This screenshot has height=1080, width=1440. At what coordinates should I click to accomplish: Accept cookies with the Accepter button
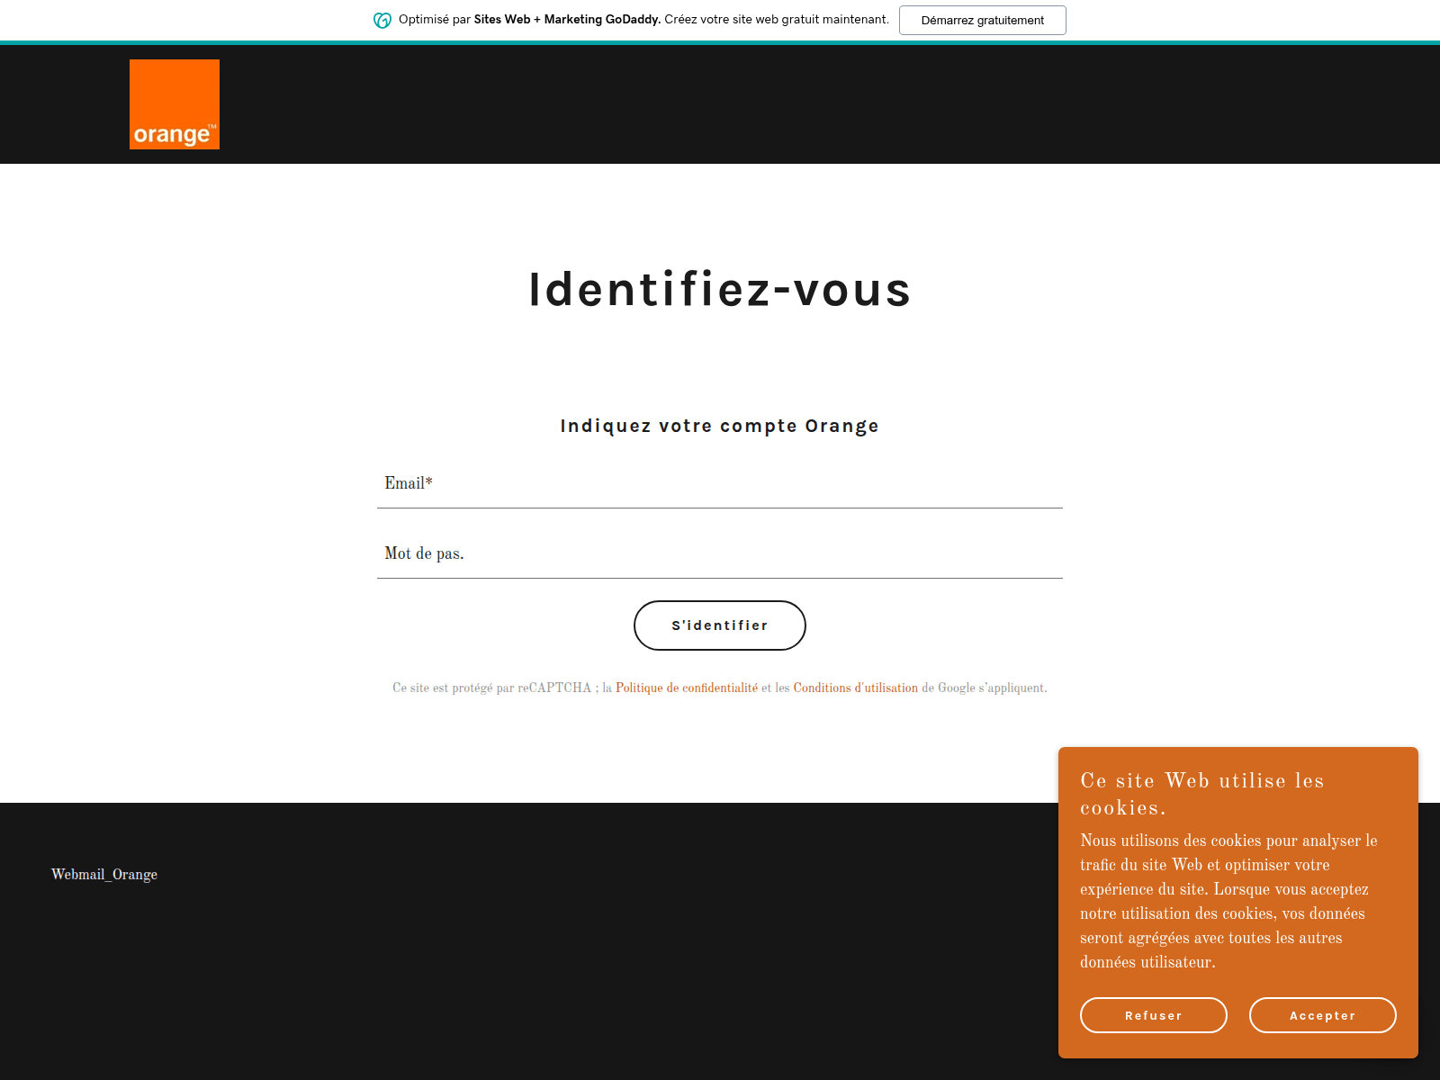click(1322, 1015)
